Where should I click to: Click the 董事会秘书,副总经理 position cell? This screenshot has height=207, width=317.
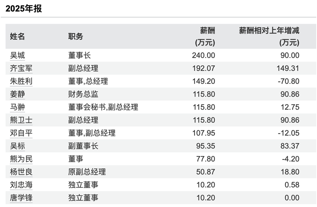(x=103, y=107)
